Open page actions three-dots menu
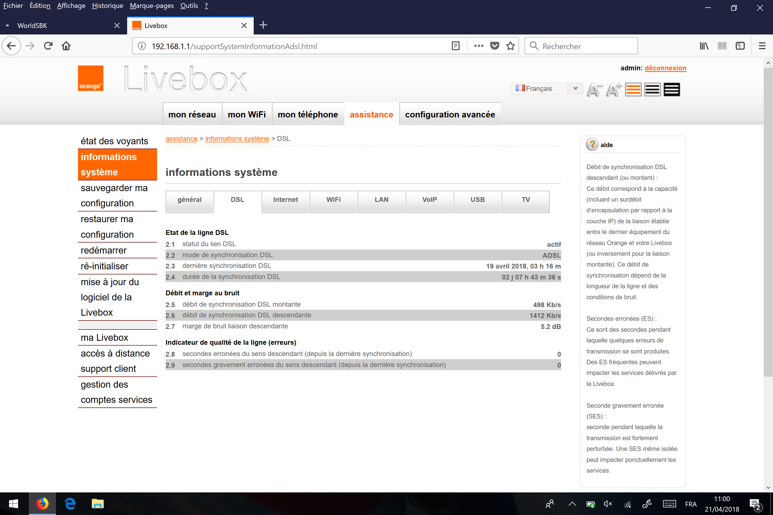 tap(479, 46)
